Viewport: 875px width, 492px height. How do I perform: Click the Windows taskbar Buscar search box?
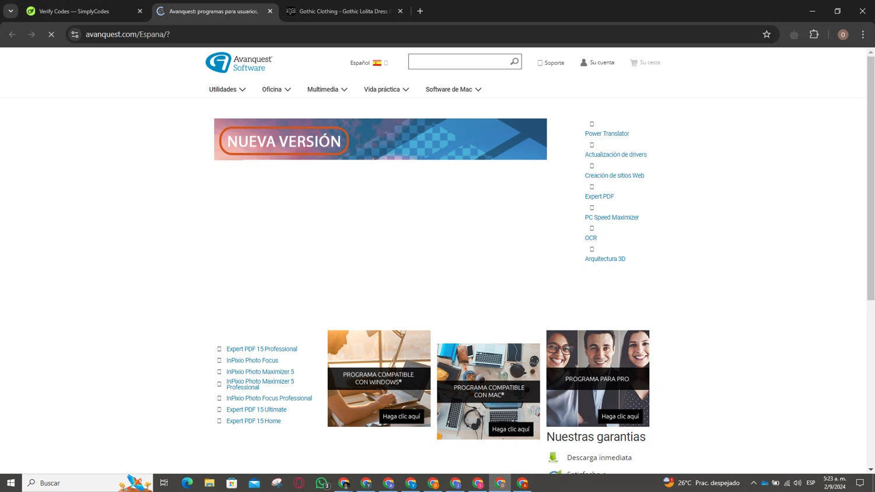[87, 483]
